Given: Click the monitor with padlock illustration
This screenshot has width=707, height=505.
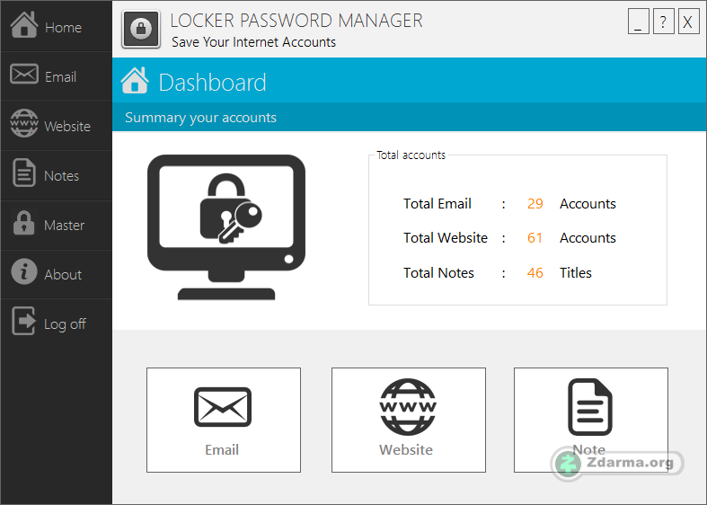Looking at the screenshot, I should pyautogui.click(x=226, y=226).
